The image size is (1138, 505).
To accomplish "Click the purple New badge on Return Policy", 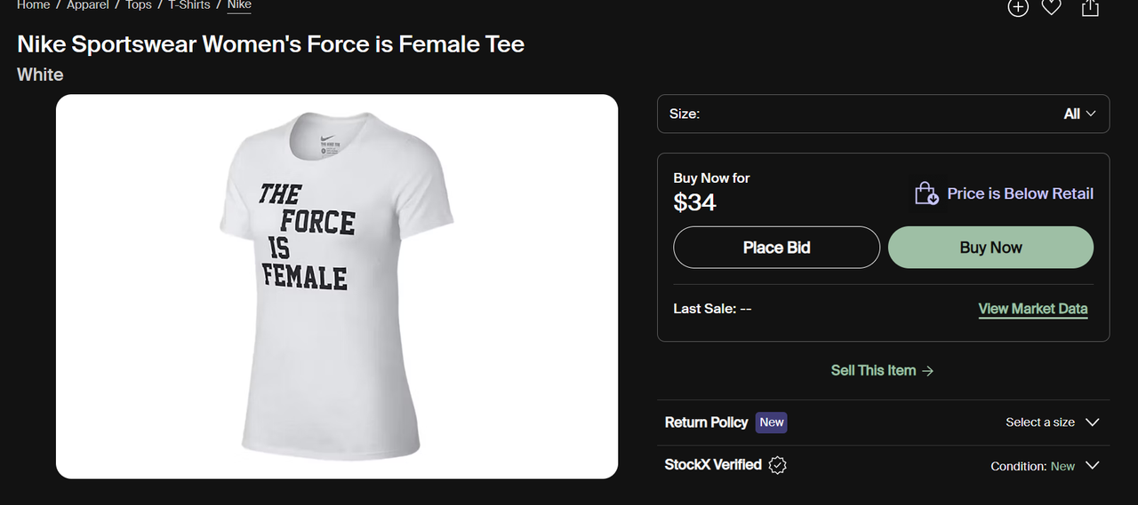I will tap(771, 422).
